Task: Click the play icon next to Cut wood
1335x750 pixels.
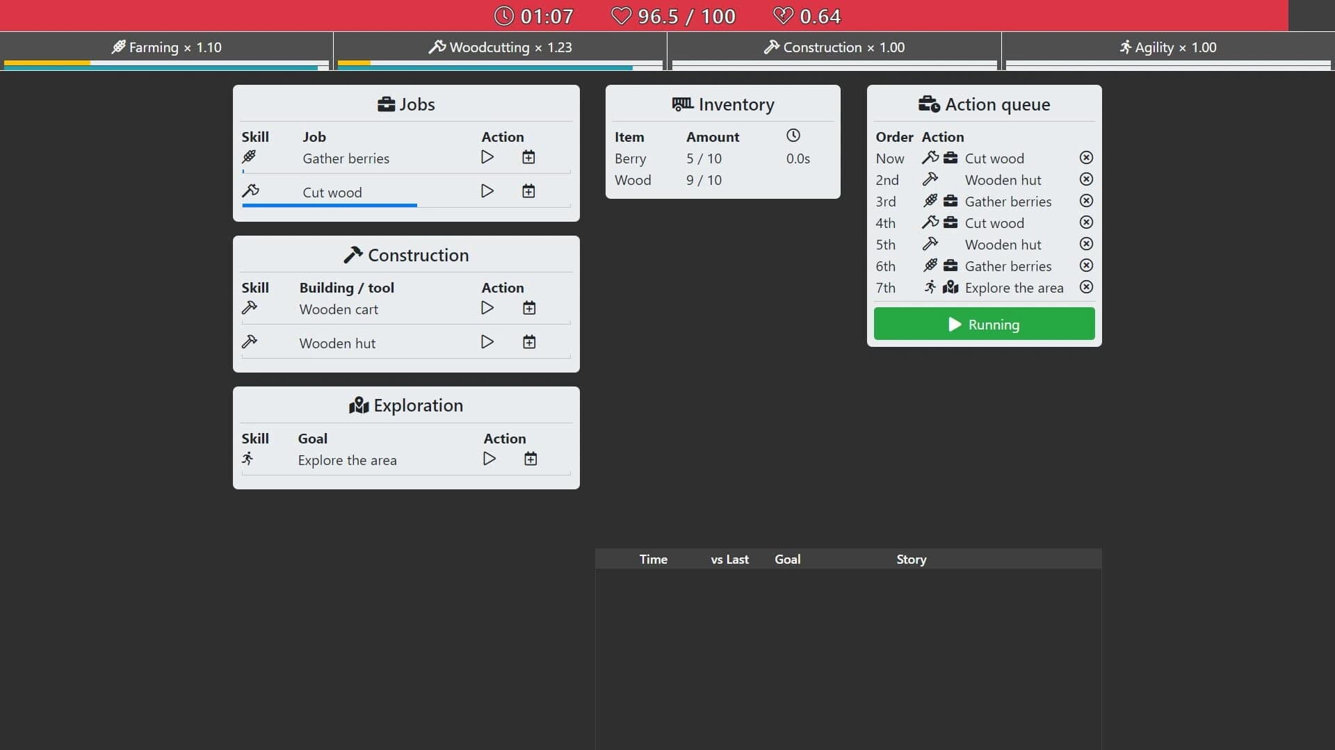Action: point(487,190)
